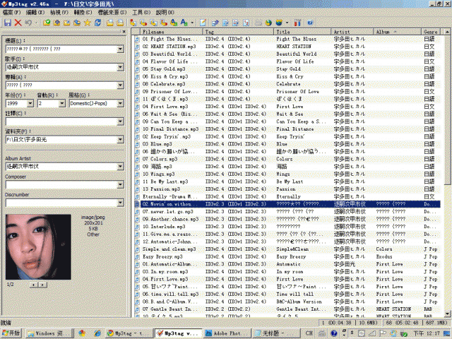Expand the Composer field dropdown
The height and width of the screenshot is (339, 452).
[121, 184]
